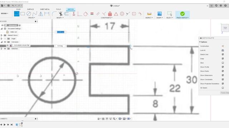The height and width of the screenshot is (128, 229).
Task: Select the Spline sketch tool
Action: [35, 14]
